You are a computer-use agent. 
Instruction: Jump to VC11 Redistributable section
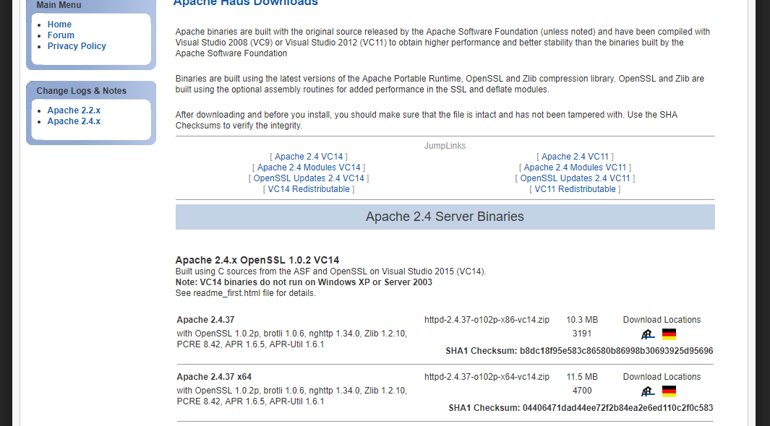575,189
